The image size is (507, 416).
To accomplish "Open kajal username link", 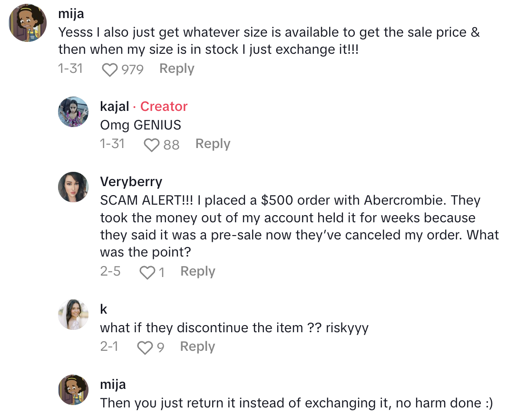I will coord(115,106).
